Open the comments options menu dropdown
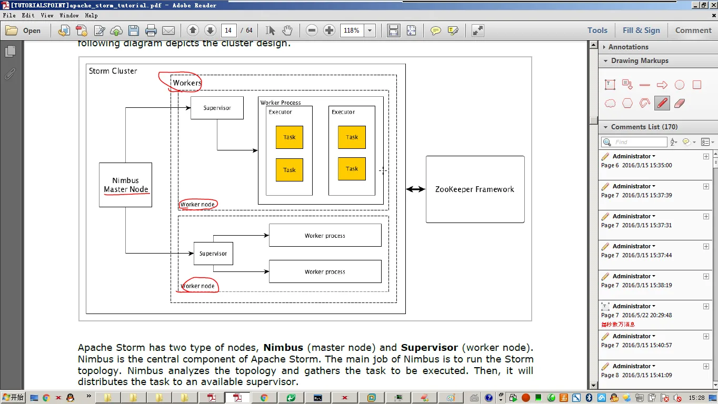The width and height of the screenshot is (718, 404). (707, 142)
